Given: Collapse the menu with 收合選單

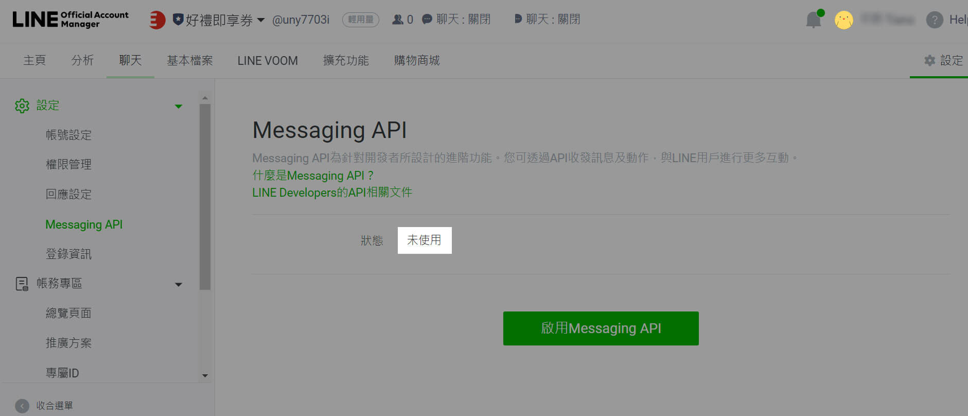Looking at the screenshot, I should tap(44, 406).
